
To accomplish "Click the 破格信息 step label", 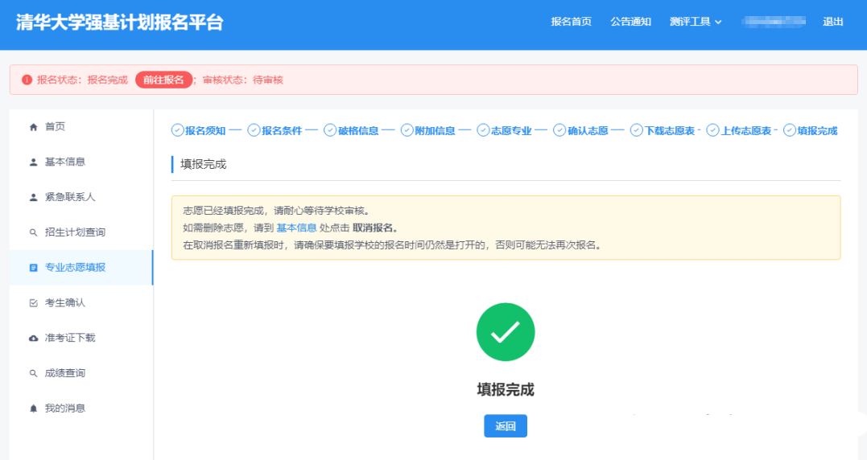I will coord(358,131).
